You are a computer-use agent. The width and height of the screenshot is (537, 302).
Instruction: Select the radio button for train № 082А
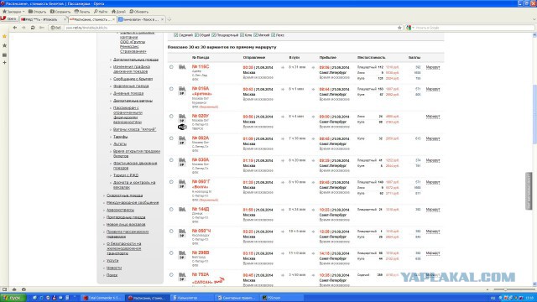[x=171, y=138]
